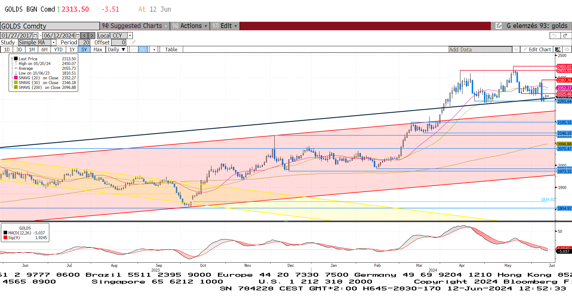The width and height of the screenshot is (572, 305).
Task: Switch to line chart type icon
Action: 134,49
